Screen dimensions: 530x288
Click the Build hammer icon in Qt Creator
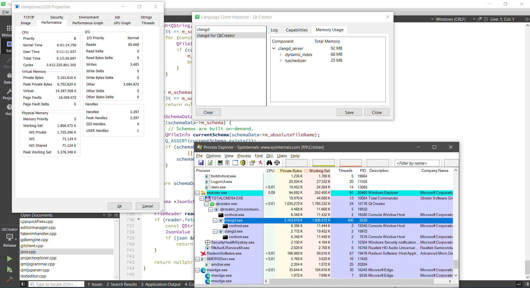point(9,279)
